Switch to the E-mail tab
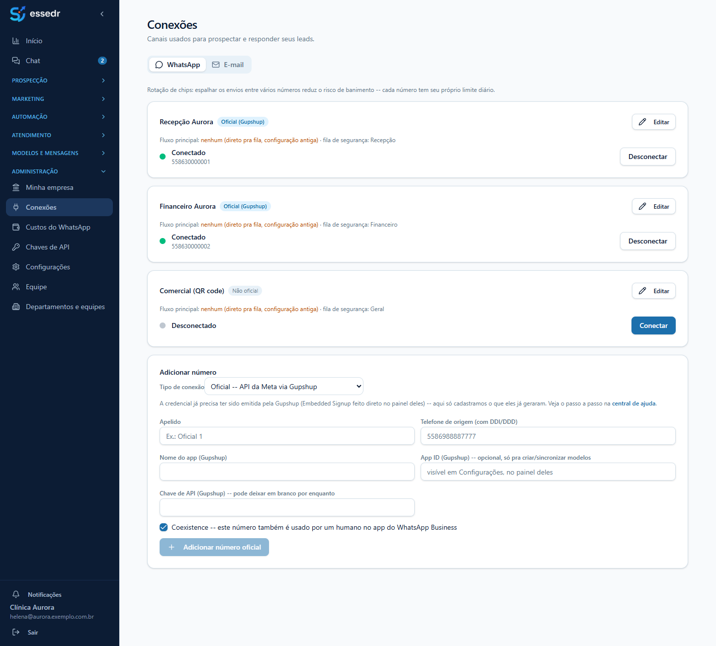 tap(228, 65)
